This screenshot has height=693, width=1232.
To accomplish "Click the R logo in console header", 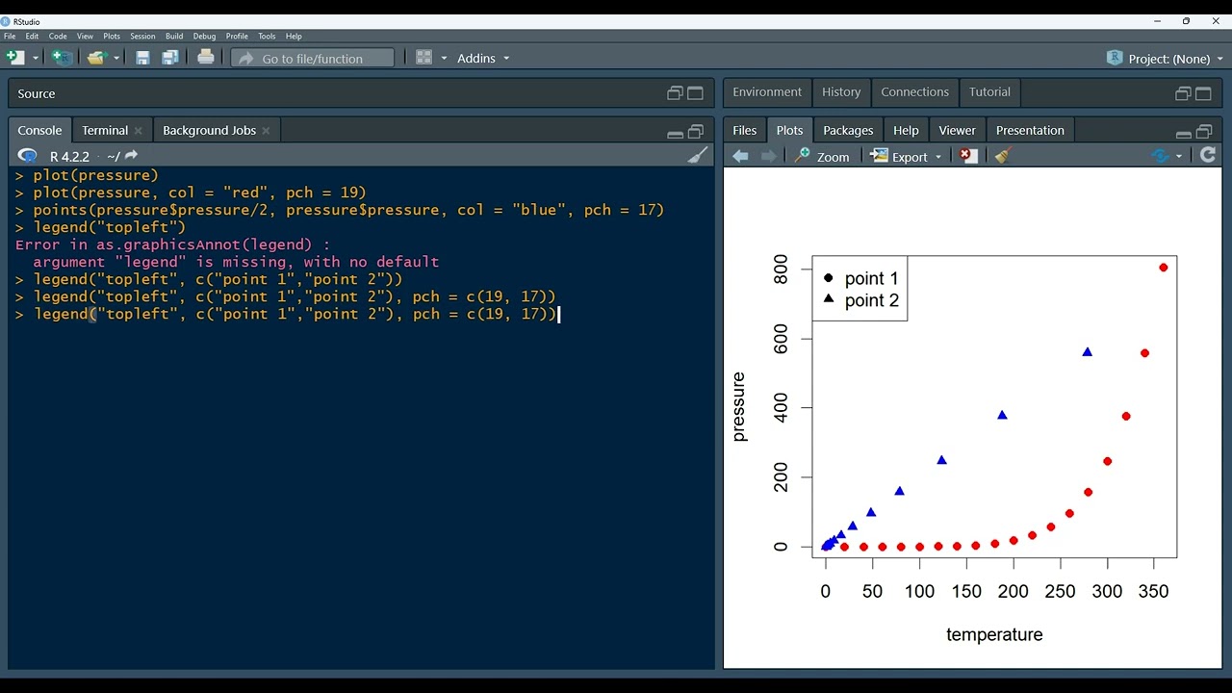I will 28,156.
